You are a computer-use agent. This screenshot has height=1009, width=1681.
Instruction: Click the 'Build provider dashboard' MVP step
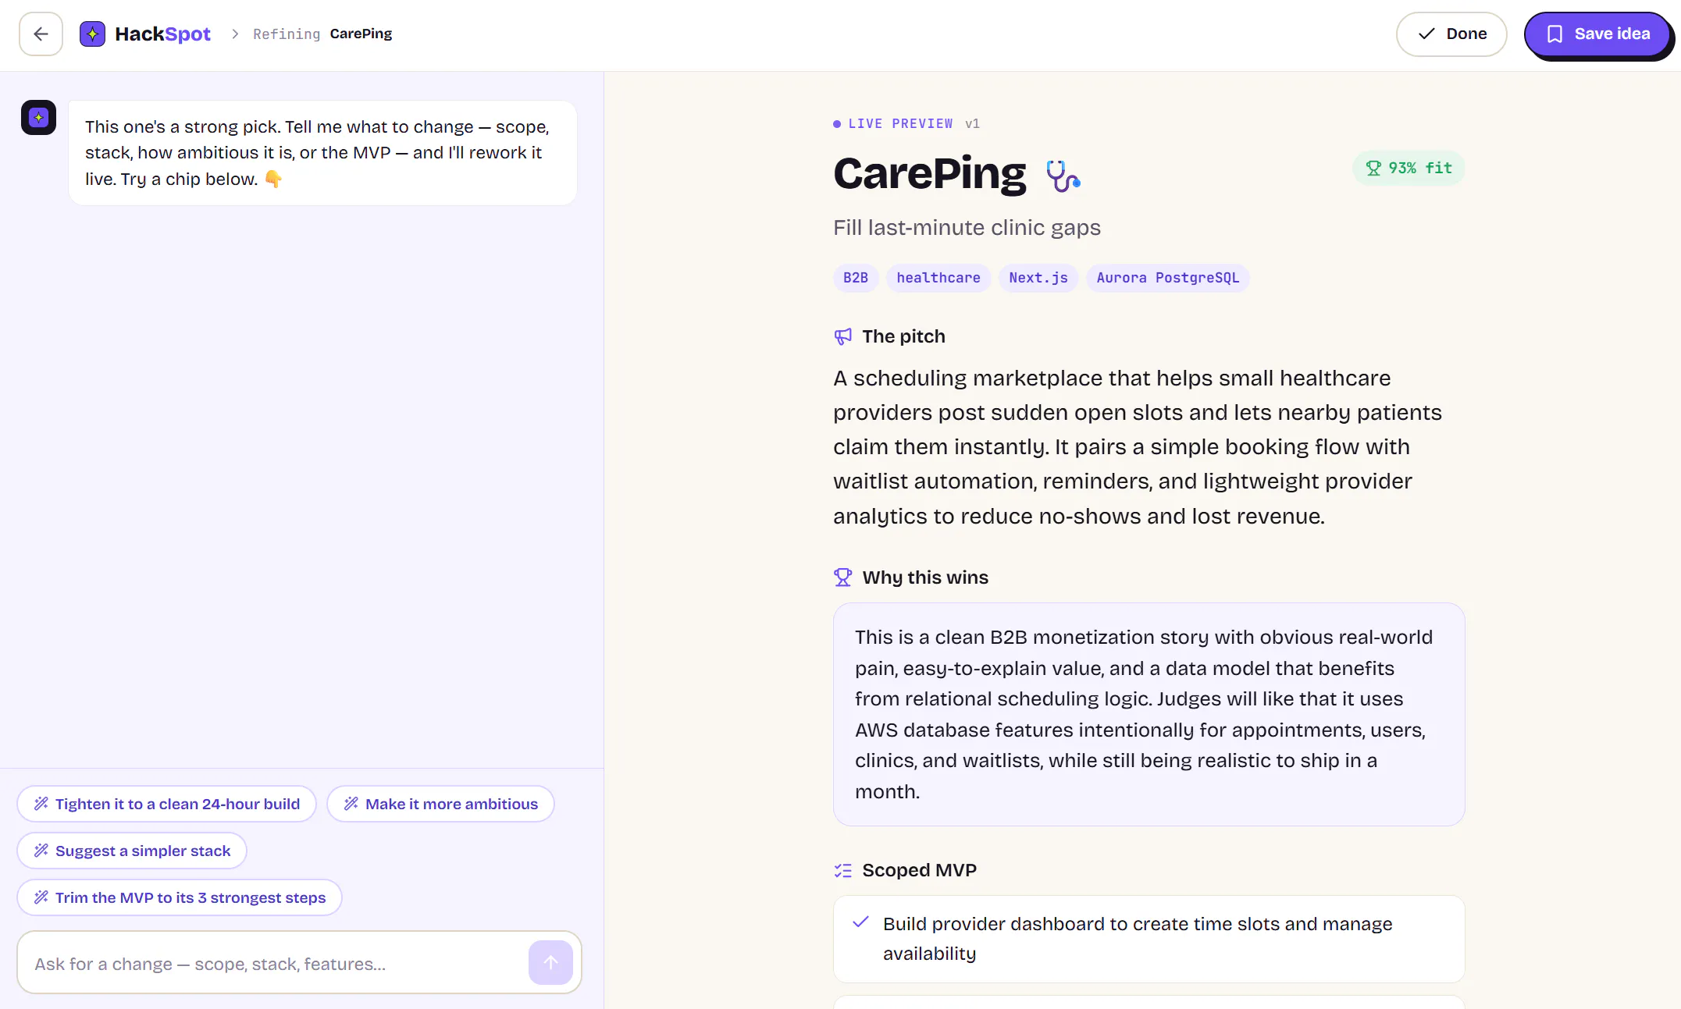1149,939
